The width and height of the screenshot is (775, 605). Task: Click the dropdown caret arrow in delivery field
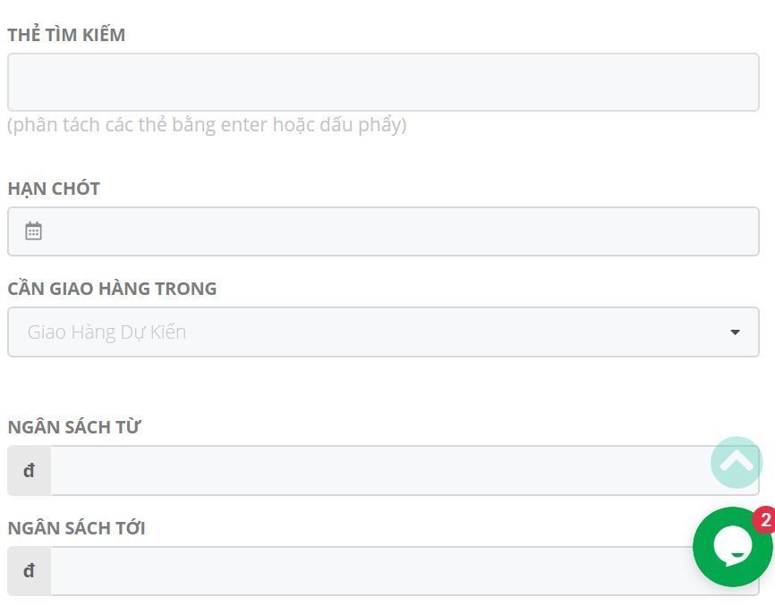(735, 332)
